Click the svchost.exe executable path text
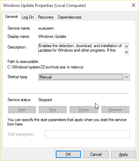 tap(46, 67)
